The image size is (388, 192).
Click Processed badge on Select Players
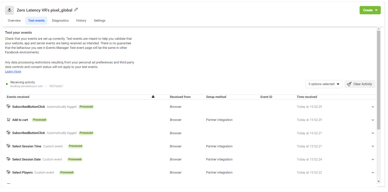[x=67, y=172]
